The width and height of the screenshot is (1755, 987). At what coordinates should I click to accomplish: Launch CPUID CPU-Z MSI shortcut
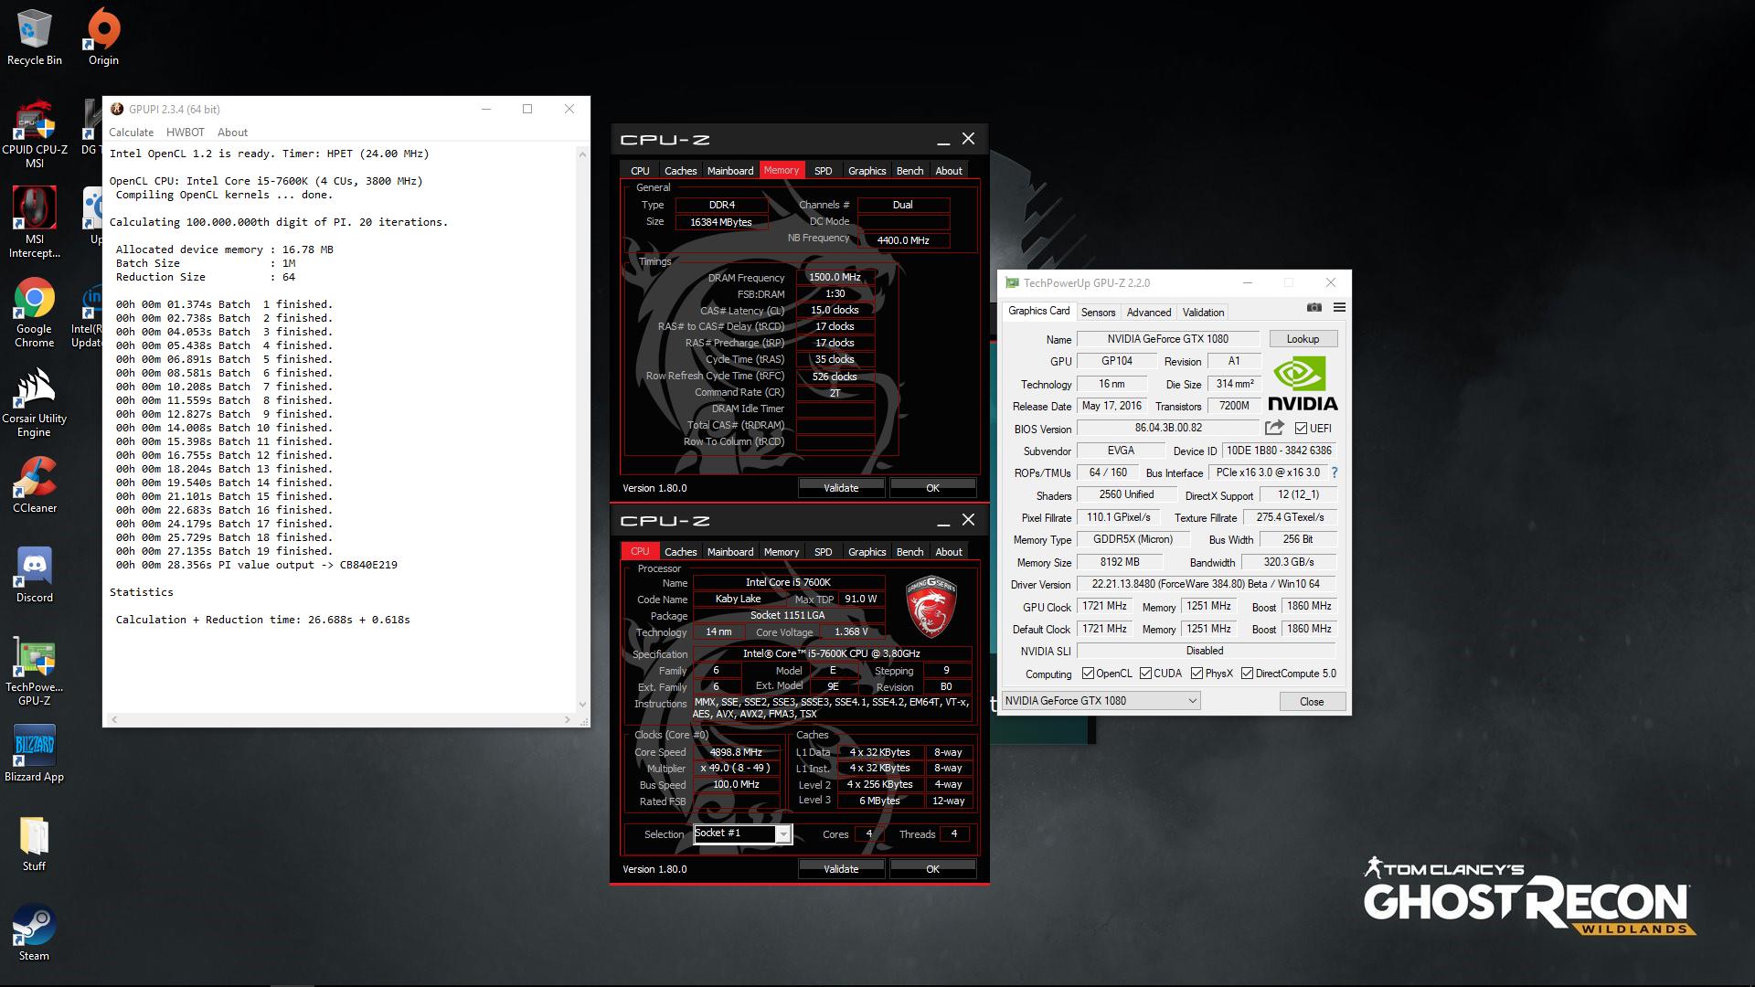pyautogui.click(x=35, y=133)
